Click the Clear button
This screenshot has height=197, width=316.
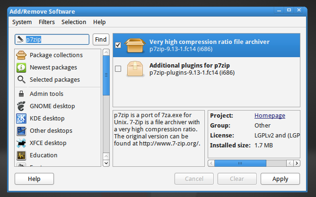tap(237, 179)
